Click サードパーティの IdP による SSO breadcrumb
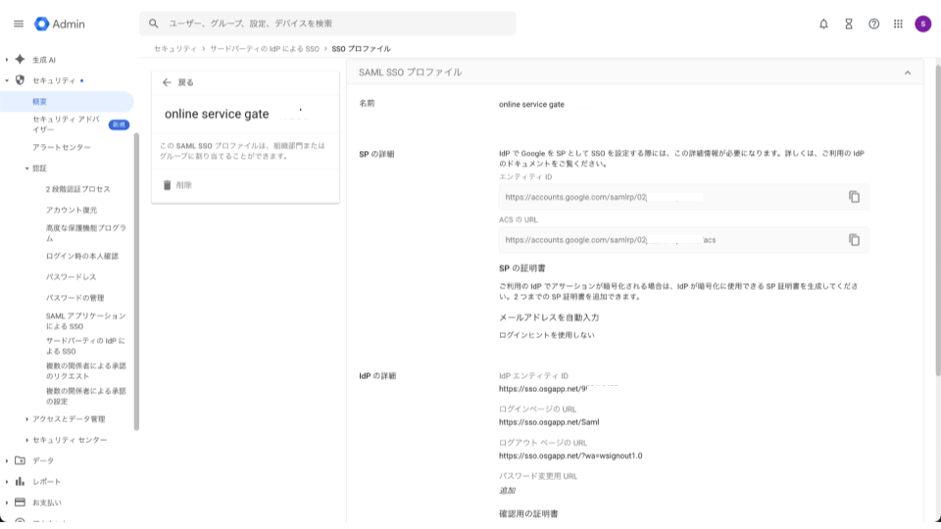 265,48
